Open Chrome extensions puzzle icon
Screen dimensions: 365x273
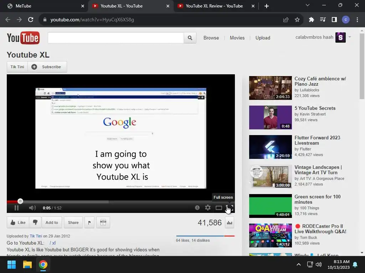[312, 20]
